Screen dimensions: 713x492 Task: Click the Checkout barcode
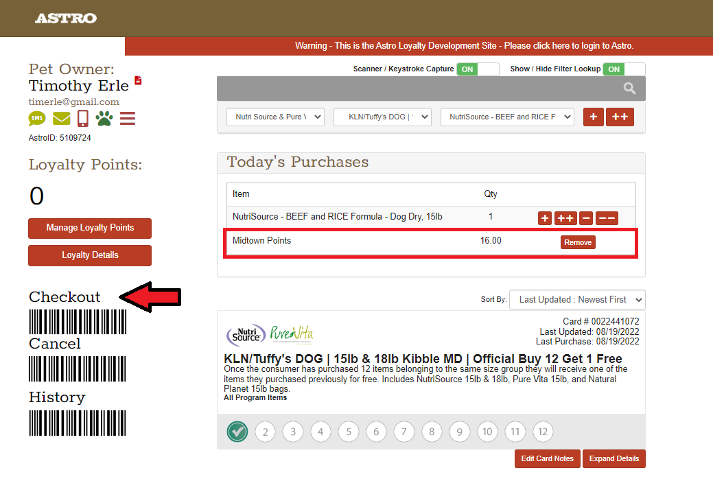pyautogui.click(x=78, y=322)
